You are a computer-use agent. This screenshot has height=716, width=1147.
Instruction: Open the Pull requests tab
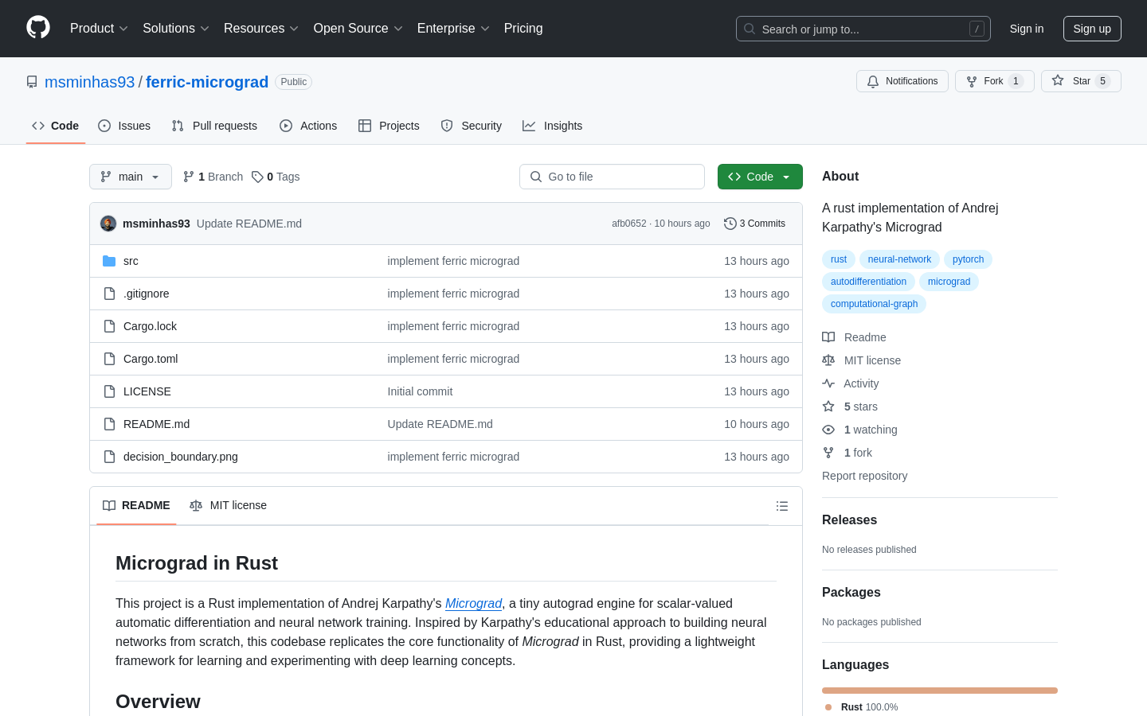pyautogui.click(x=214, y=126)
